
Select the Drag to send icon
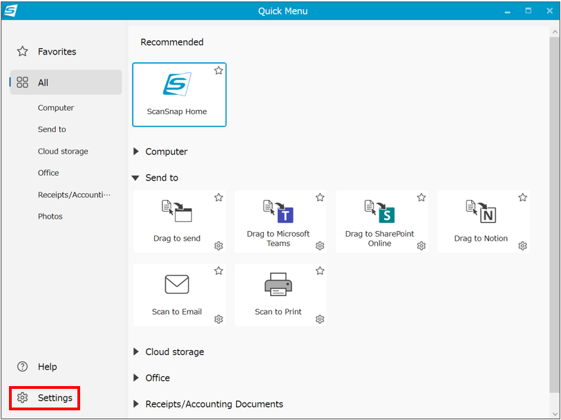pos(177,210)
